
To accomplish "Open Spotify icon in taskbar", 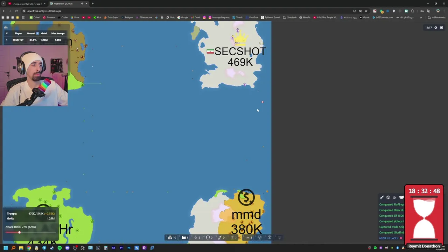I will (x=59, y=248).
